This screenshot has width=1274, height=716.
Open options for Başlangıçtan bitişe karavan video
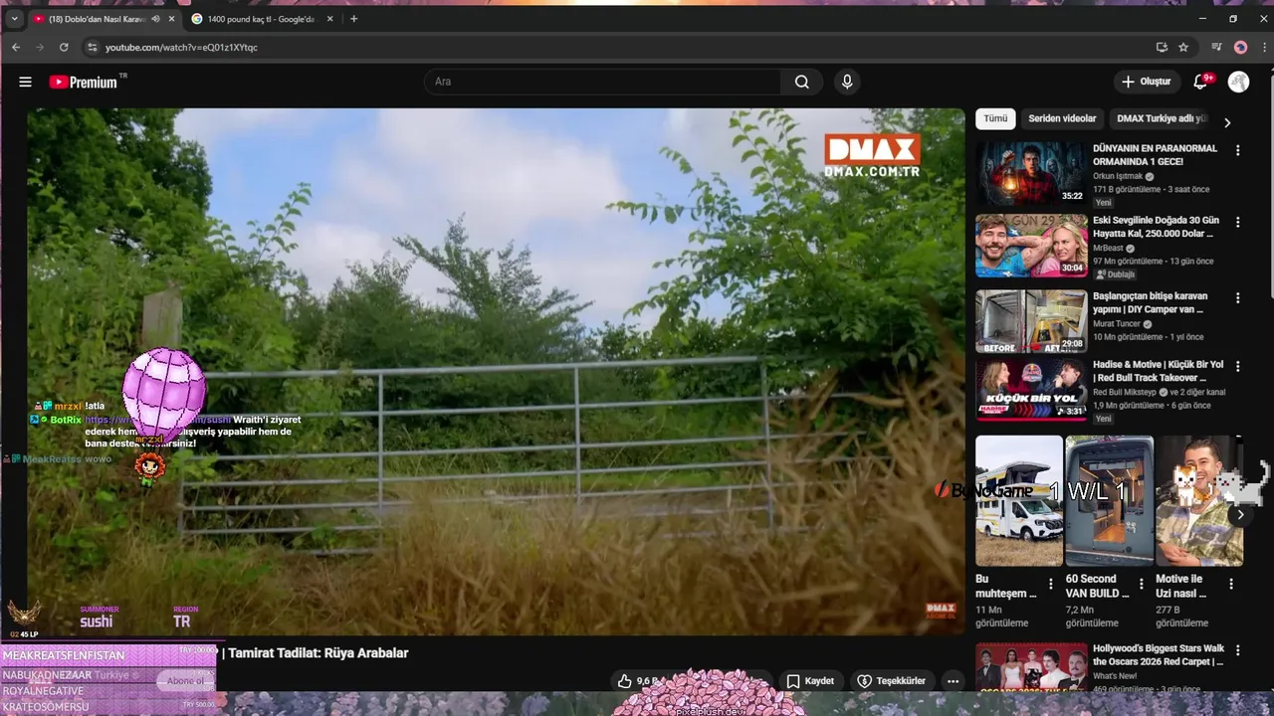click(x=1238, y=298)
